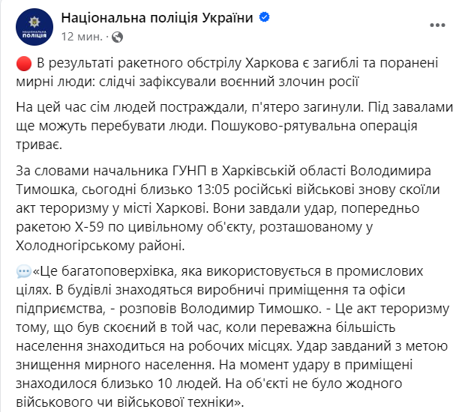Click the blue verified badge
The width and height of the screenshot is (468, 412).
pos(262,19)
